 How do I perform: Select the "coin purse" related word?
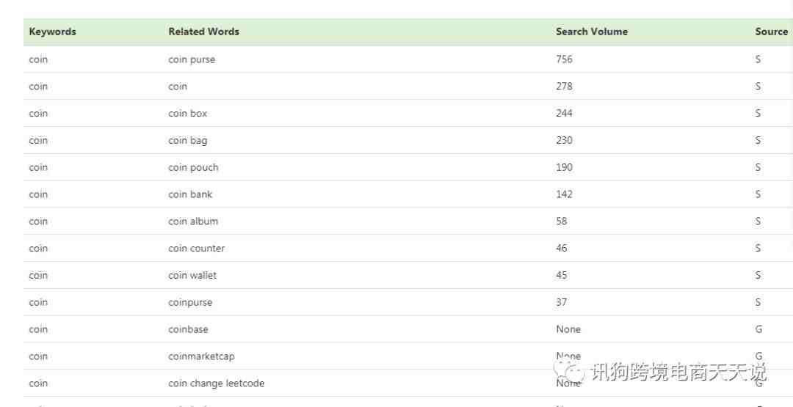click(192, 59)
